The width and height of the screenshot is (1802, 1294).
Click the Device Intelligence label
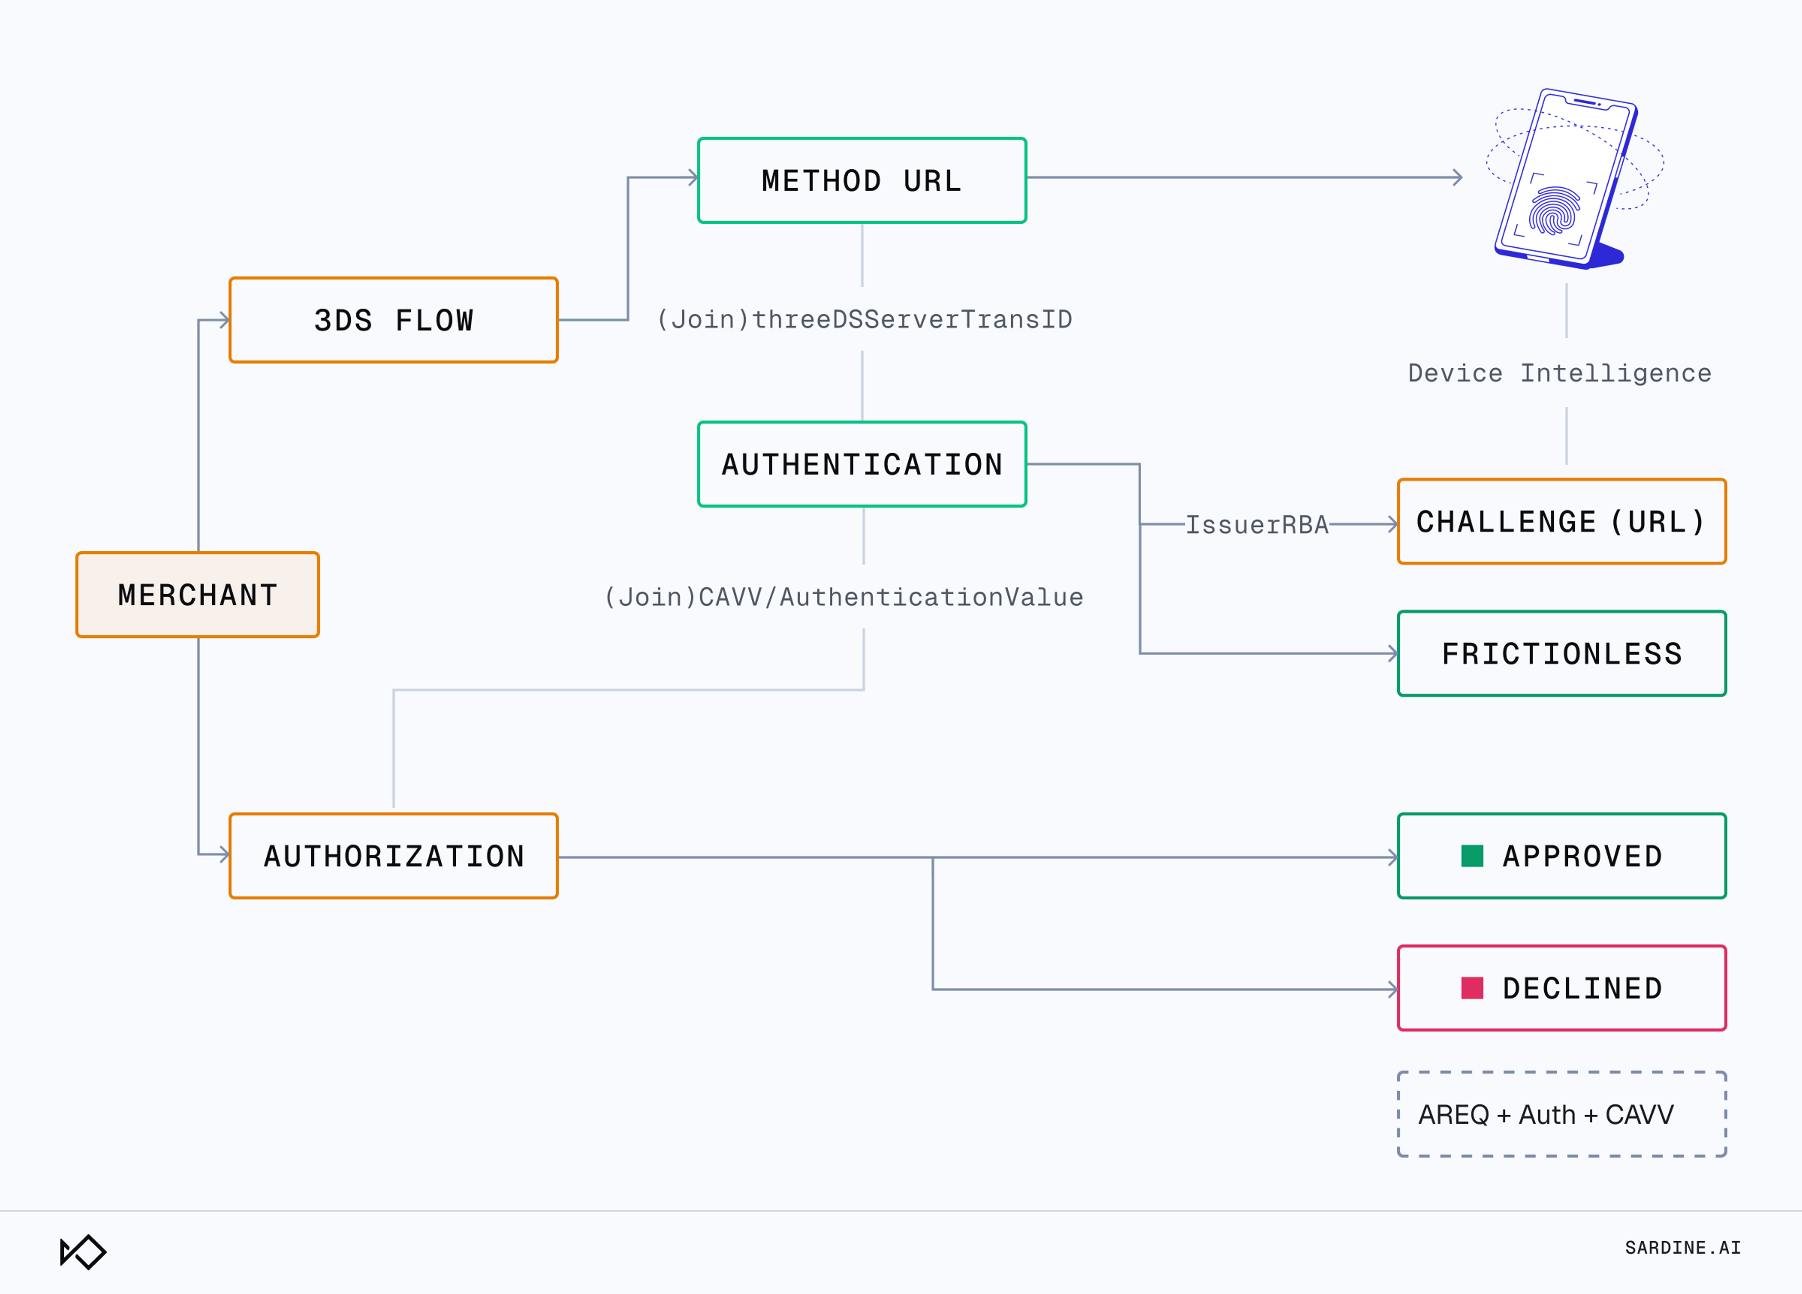coord(1559,373)
